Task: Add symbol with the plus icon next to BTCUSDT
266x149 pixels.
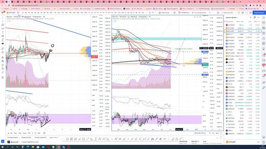Action: click(18, 13)
